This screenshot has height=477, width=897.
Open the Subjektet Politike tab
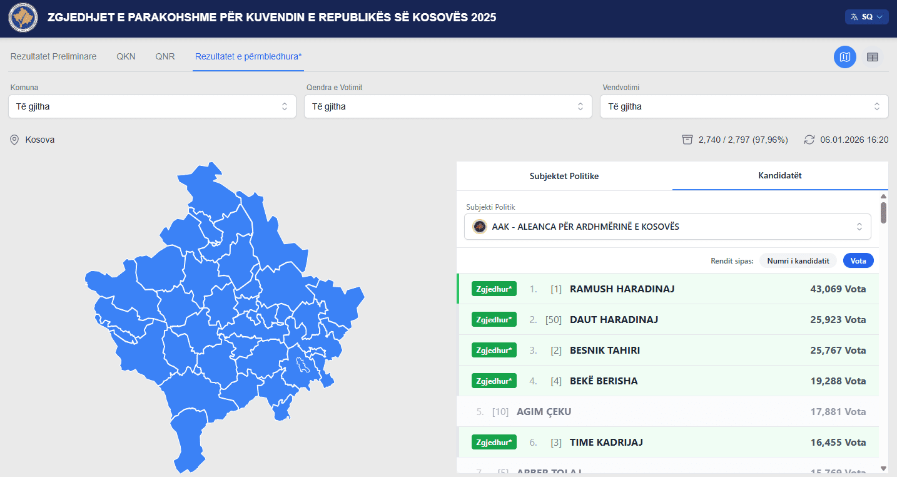pos(564,176)
